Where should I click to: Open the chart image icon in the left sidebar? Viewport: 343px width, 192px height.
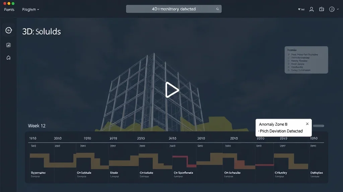[8, 45]
